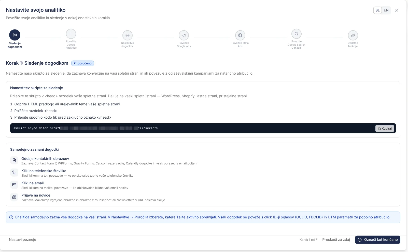Screen dimensions: 408x252
Task: Switch language to EN
Action: (x=386, y=10)
